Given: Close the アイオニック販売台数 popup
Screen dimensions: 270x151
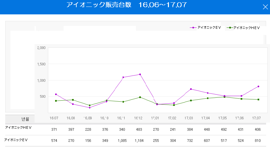Looking at the screenshot, I should (265, 7).
